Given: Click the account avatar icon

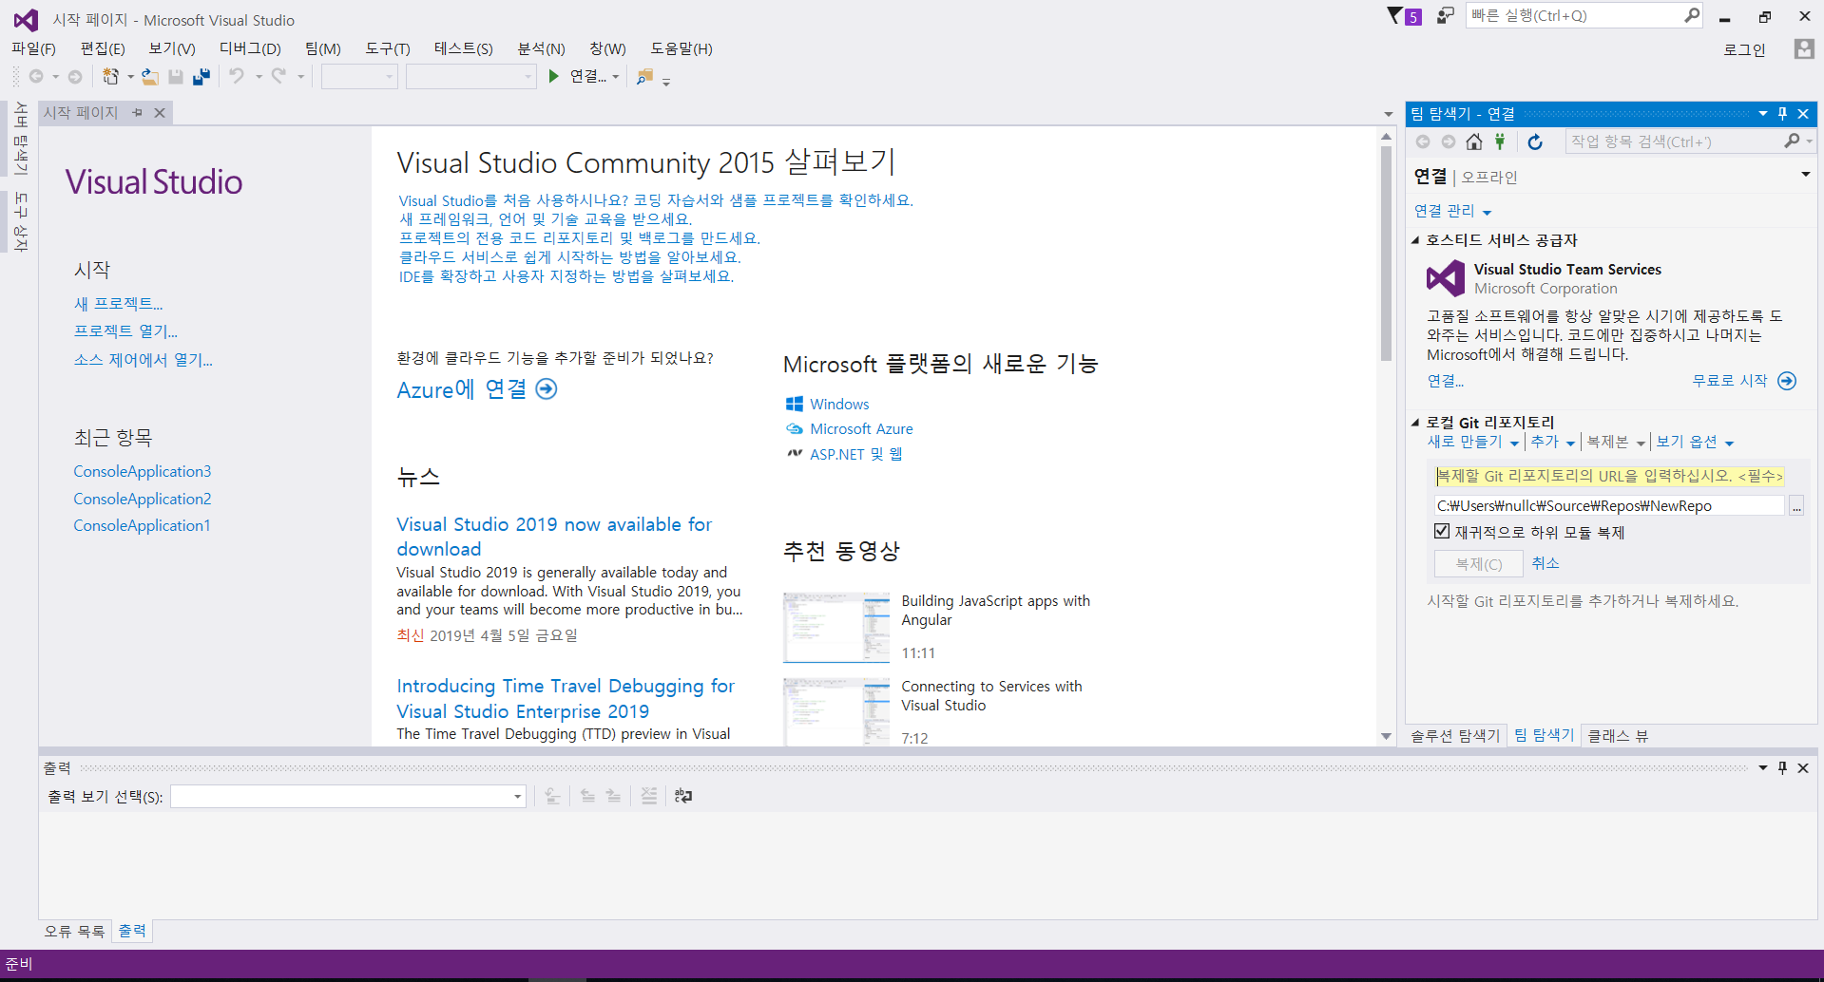Looking at the screenshot, I should pos(1803,49).
